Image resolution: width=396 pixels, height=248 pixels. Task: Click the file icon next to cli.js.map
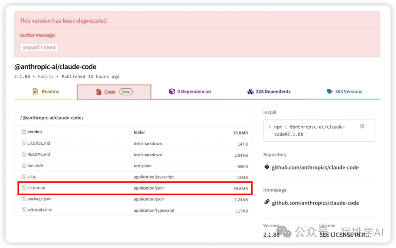(24, 188)
